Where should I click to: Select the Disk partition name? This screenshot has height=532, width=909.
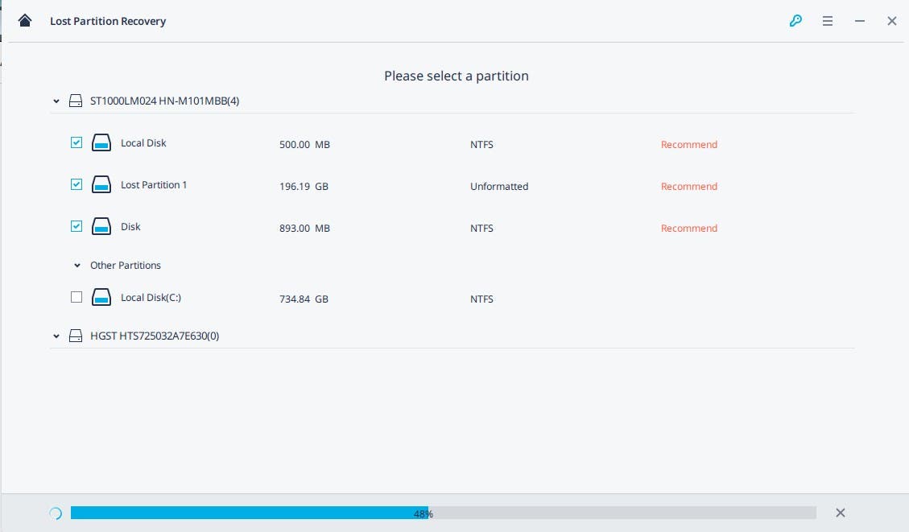click(x=130, y=227)
